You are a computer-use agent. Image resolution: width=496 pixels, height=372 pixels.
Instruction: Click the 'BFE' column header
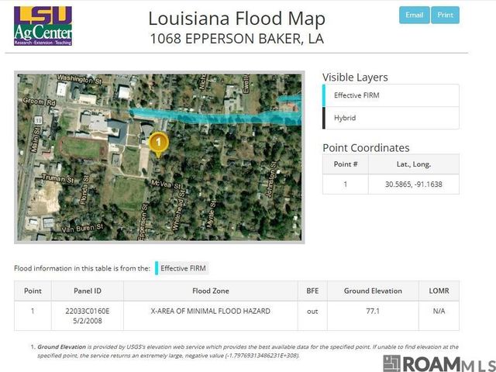312,291
